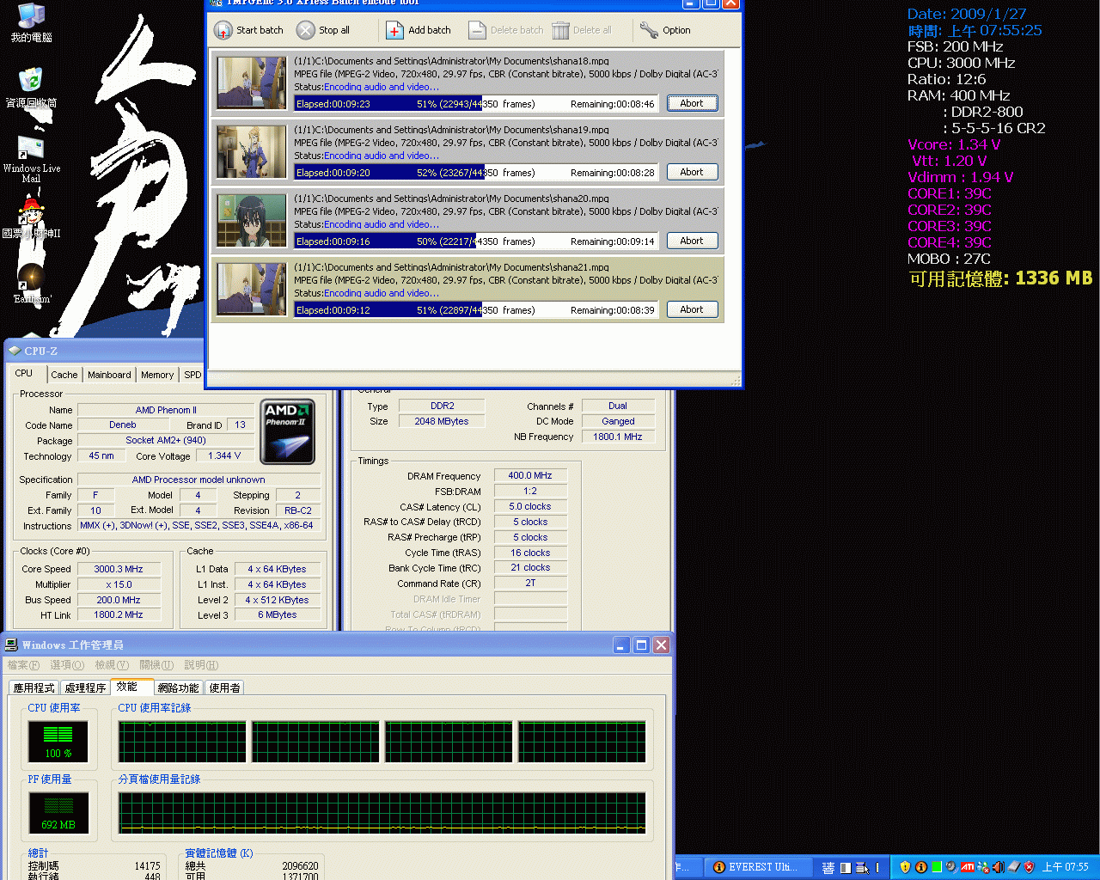The image size is (1100, 880).
Task: Click memory Type value DDR2
Action: click(x=443, y=406)
